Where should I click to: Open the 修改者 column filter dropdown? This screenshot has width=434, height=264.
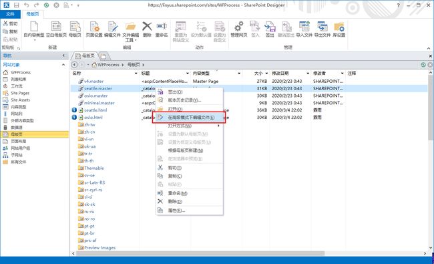coord(343,74)
